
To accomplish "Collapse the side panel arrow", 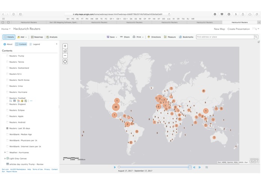I will tap(57, 44).
